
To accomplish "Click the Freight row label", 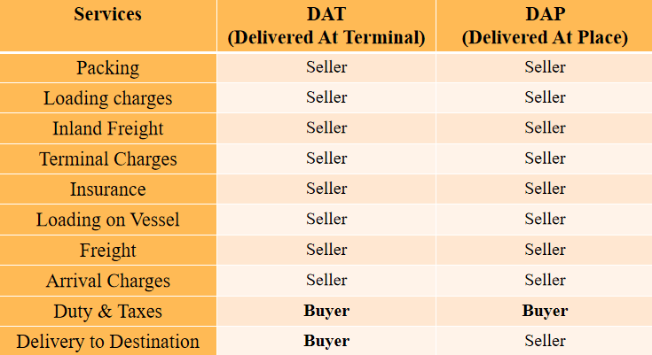I will click(107, 251).
